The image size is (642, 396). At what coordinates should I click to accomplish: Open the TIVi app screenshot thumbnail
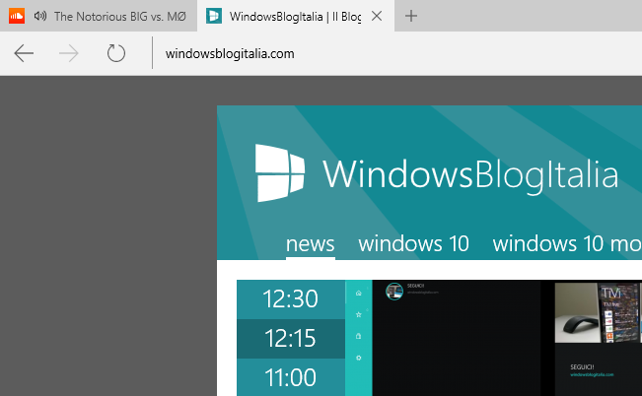pyautogui.click(x=620, y=313)
